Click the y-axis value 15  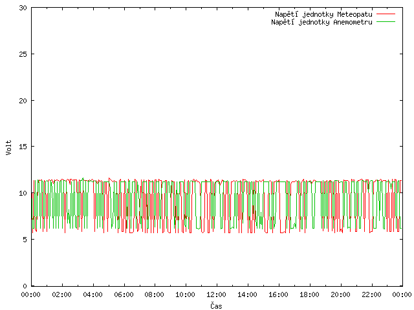click(23, 147)
